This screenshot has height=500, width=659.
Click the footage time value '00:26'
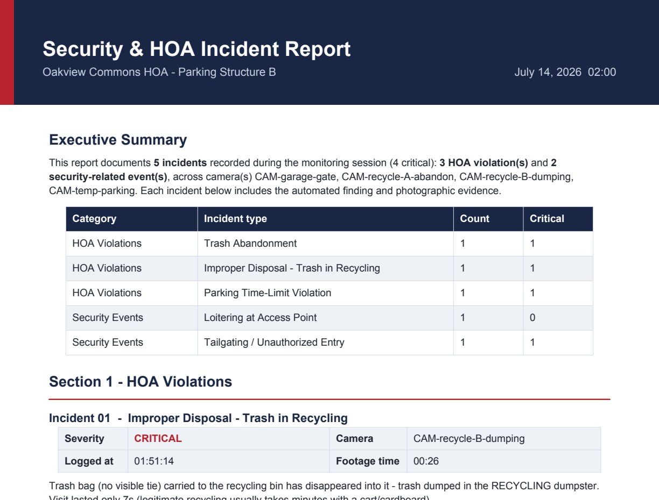[426, 461]
